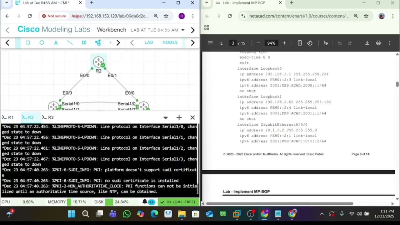
Task: Switch to the R1 console tab
Action: tap(8, 117)
